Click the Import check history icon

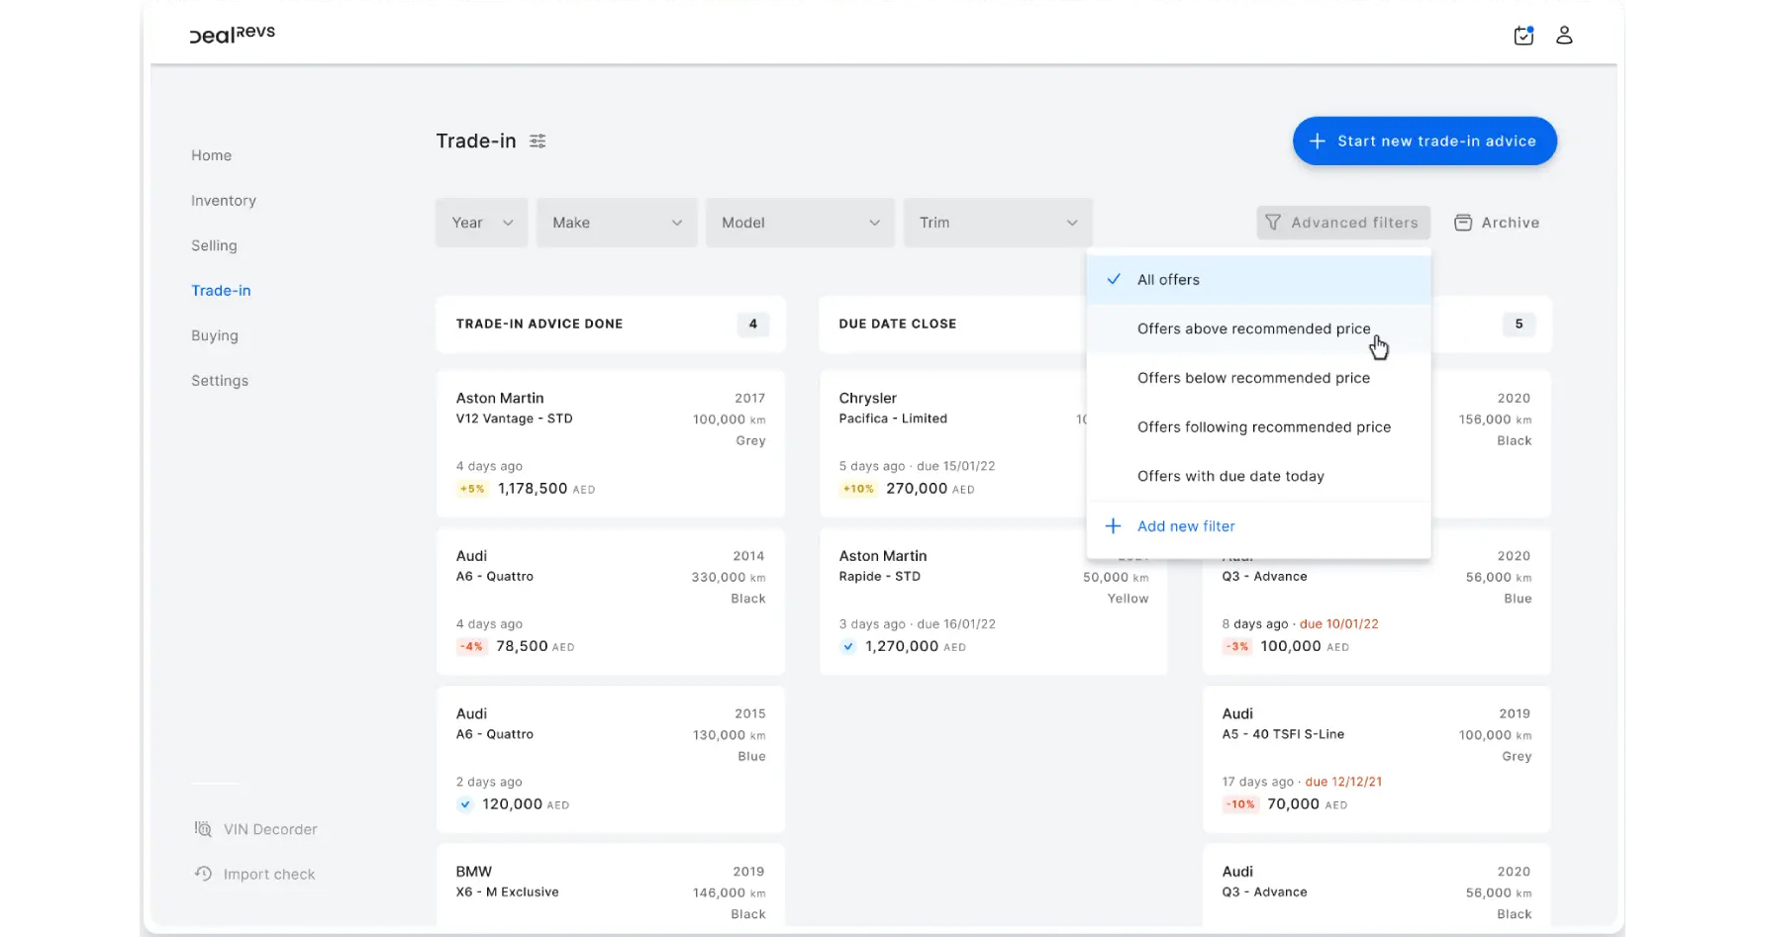(x=203, y=874)
